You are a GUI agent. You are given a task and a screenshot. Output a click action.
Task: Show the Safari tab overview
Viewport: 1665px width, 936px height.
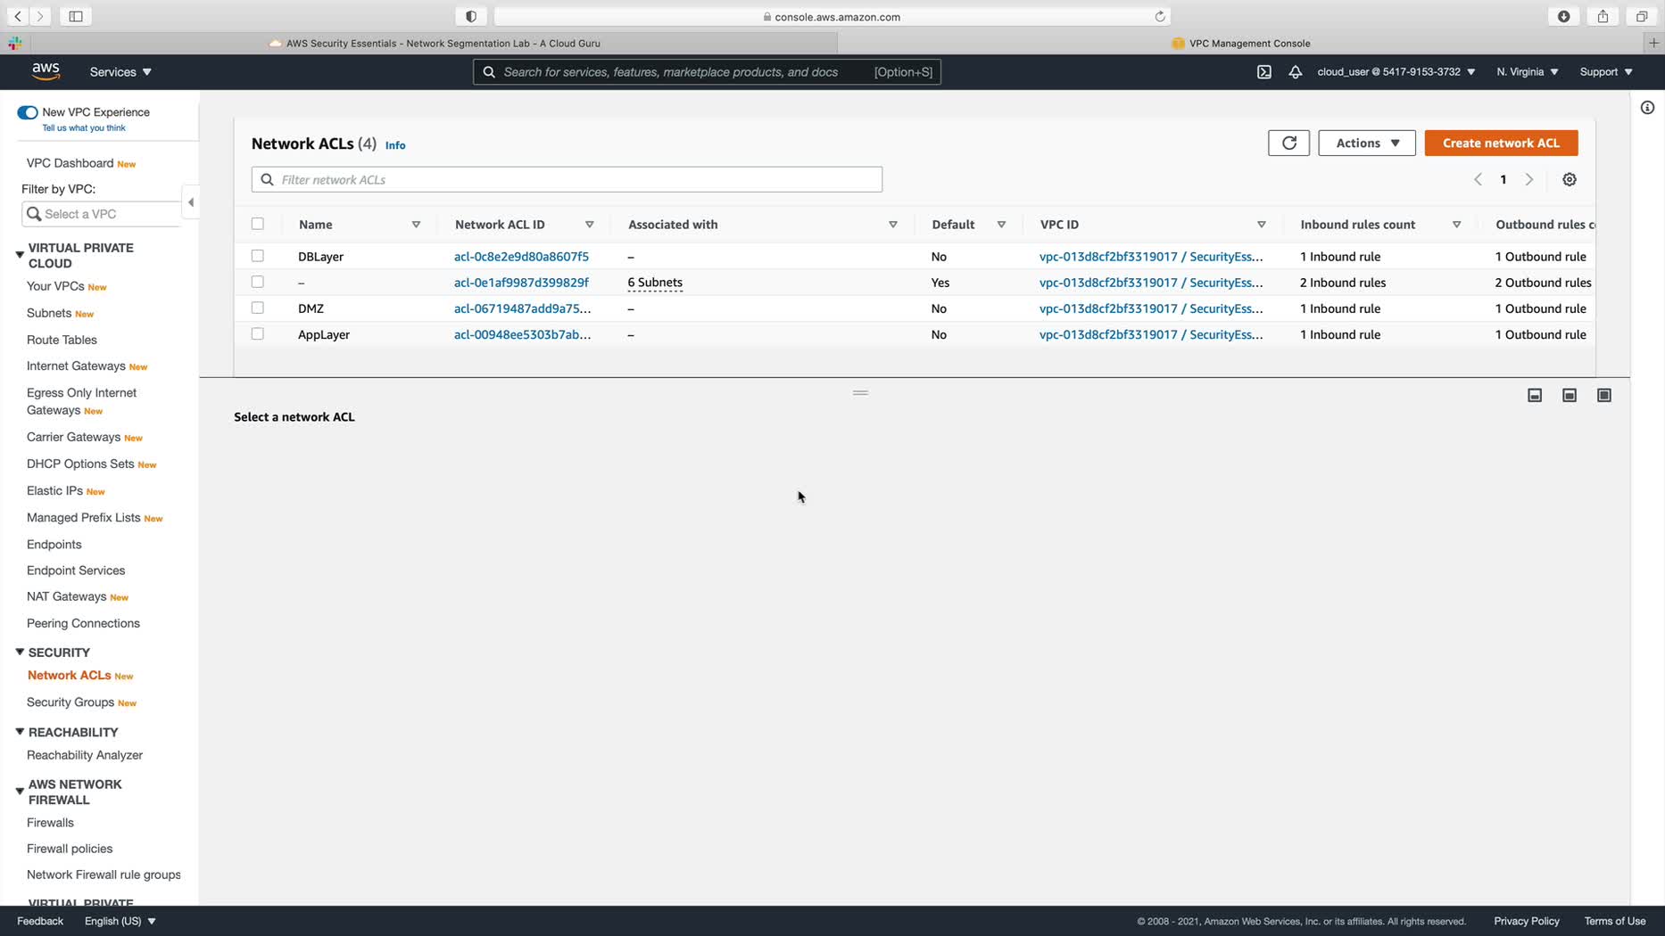pyautogui.click(x=1642, y=16)
